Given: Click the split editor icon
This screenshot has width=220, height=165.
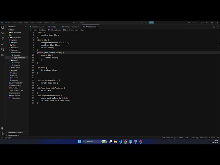Looking at the screenshot, I should point(214,27).
